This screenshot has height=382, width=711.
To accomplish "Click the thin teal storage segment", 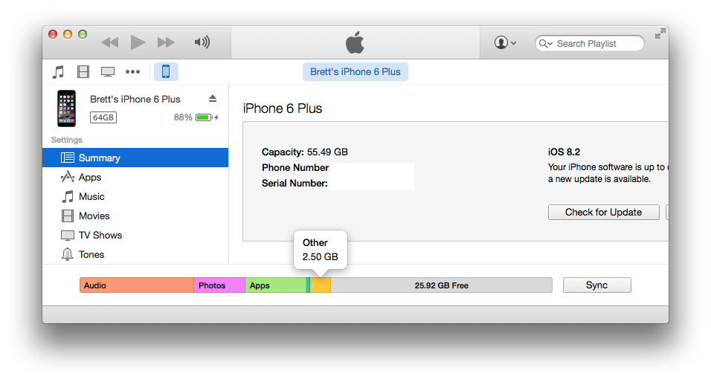I will (309, 285).
